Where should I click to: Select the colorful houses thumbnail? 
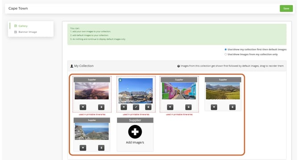point(179,91)
